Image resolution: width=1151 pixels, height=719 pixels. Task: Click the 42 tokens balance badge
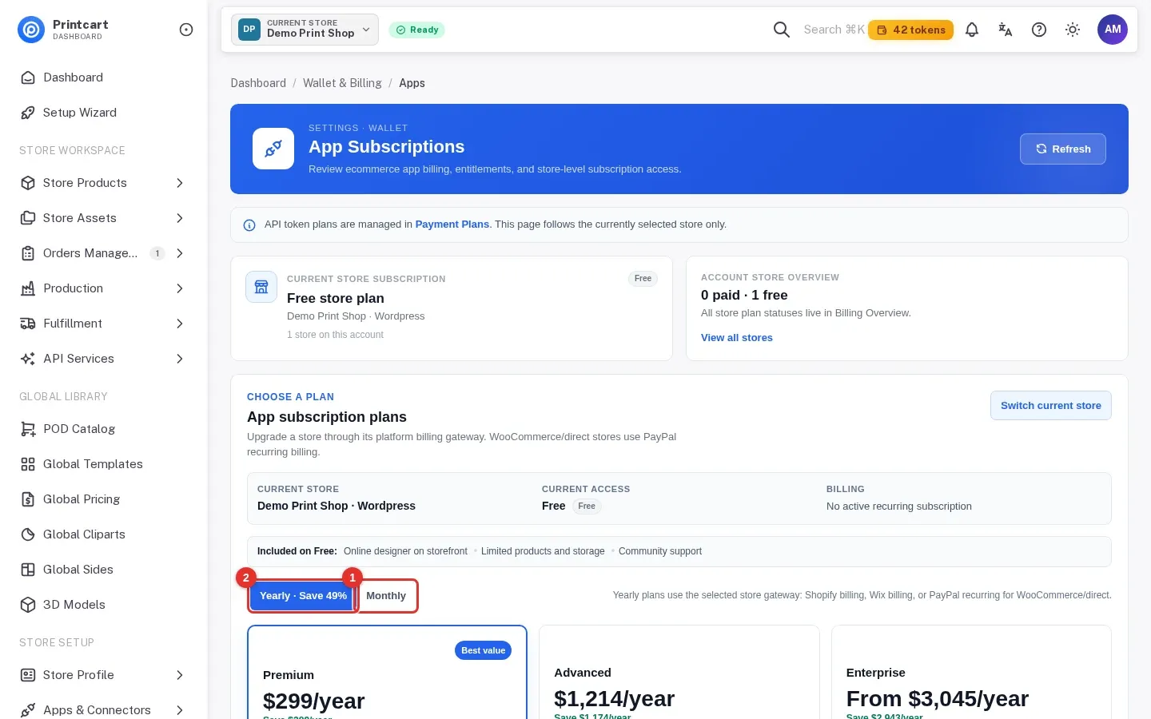911,30
